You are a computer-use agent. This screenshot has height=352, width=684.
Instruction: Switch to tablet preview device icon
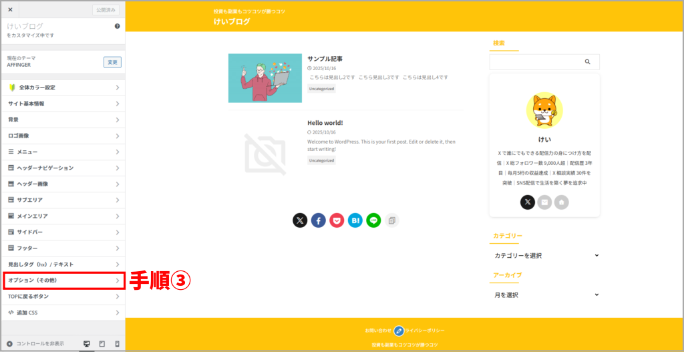[x=102, y=344]
